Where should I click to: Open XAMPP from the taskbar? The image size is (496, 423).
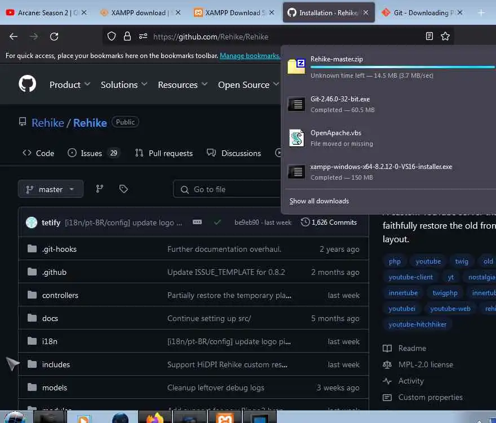tap(225, 417)
